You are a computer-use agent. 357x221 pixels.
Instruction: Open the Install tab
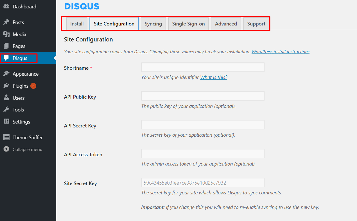77,24
